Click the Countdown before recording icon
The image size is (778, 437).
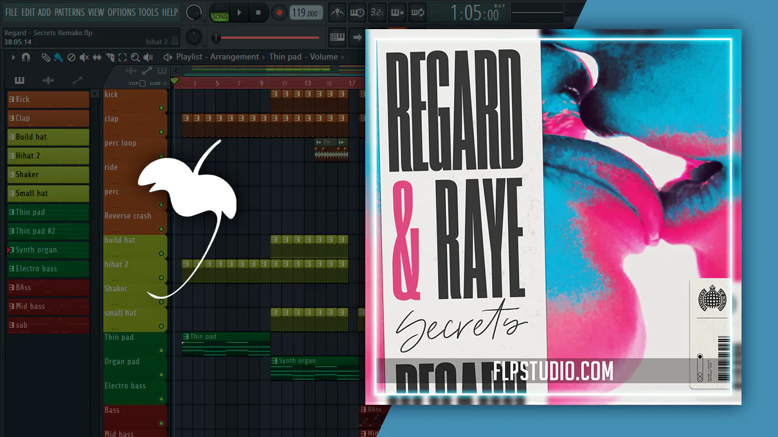(377, 12)
